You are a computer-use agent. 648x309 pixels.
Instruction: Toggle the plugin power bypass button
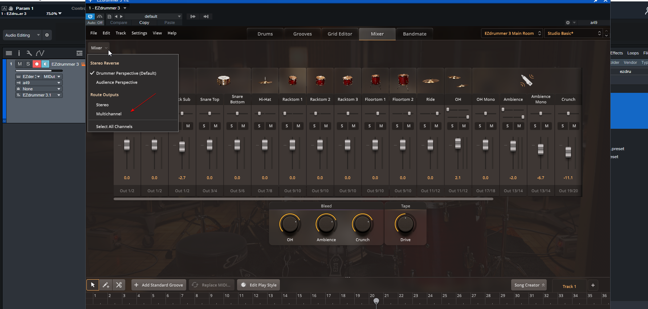[90, 16]
